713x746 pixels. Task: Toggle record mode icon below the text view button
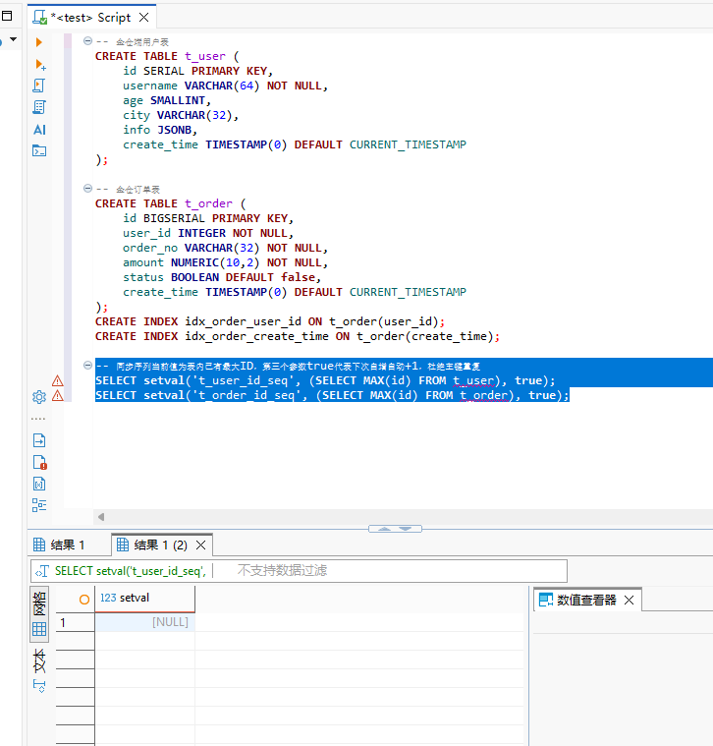click(x=39, y=686)
